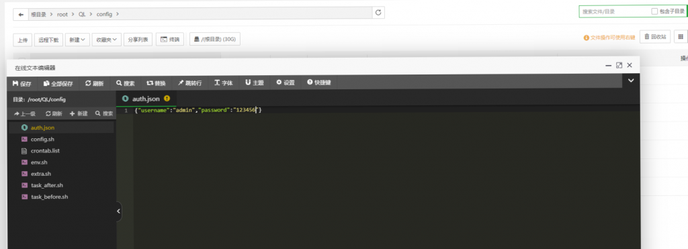Refresh the directory listing with reload icon
This screenshot has height=249, width=688.
coord(378,13)
